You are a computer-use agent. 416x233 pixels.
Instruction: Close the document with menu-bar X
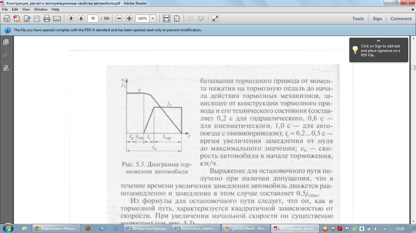tap(413, 9)
